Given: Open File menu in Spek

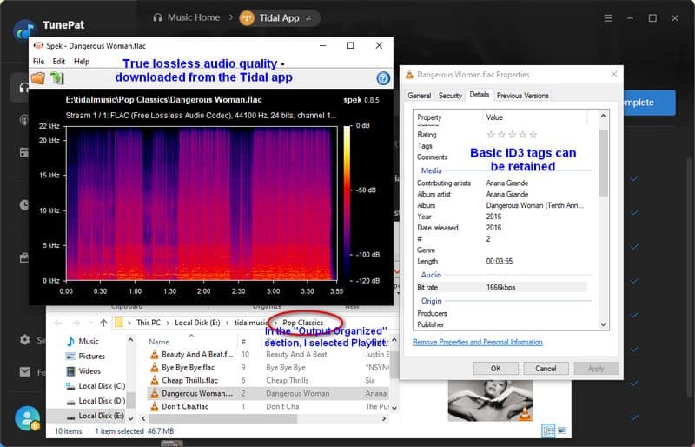Looking at the screenshot, I should [38, 62].
